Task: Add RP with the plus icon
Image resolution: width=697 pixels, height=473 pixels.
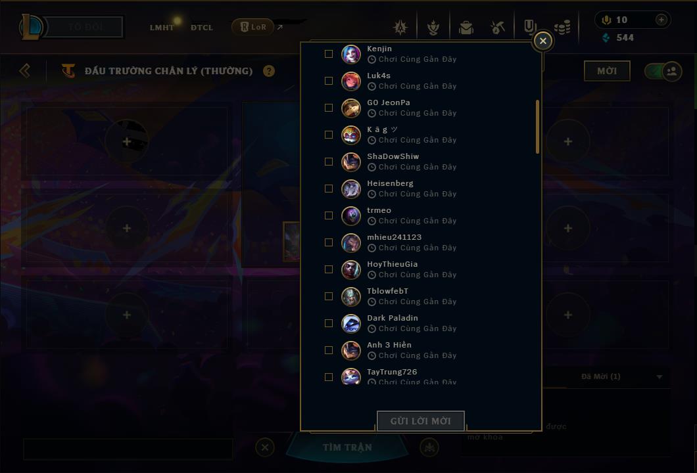Action: pyautogui.click(x=661, y=20)
